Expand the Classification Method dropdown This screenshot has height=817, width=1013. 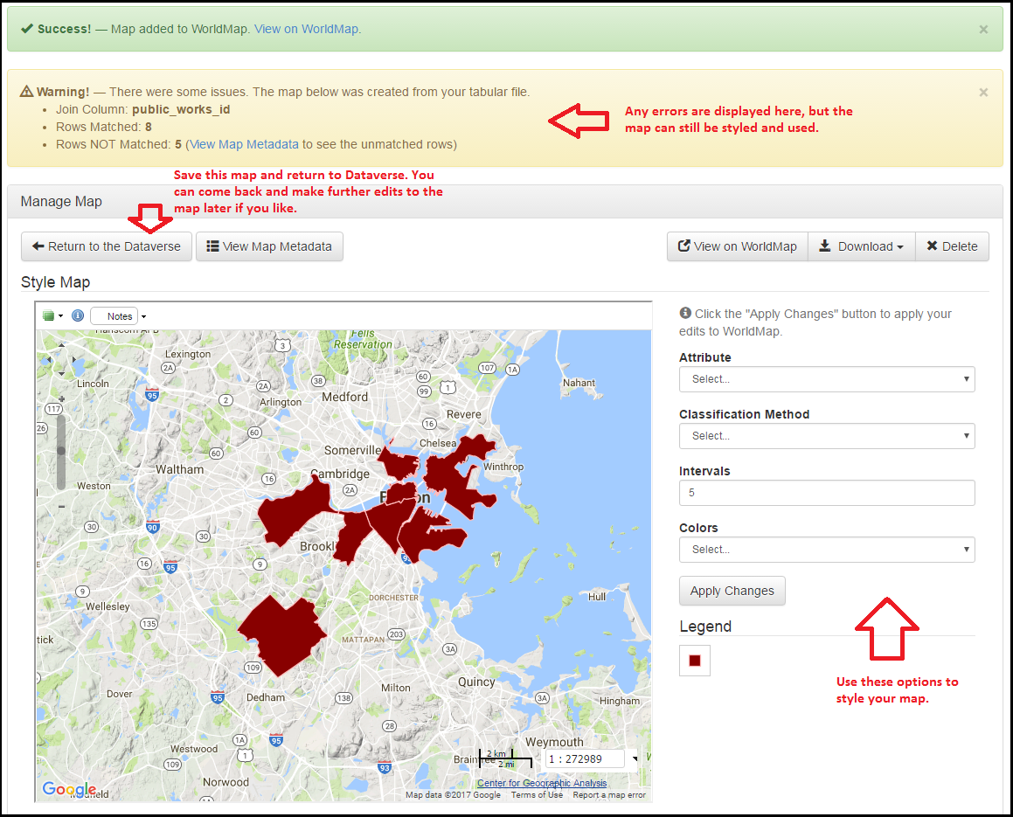(x=826, y=436)
